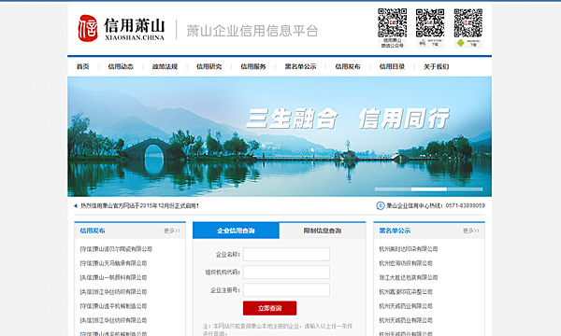Image resolution: width=561 pixels, height=336 pixels.
Task: Click the 萧山企业信用信息平台 header title
Action: pyautogui.click(x=252, y=31)
